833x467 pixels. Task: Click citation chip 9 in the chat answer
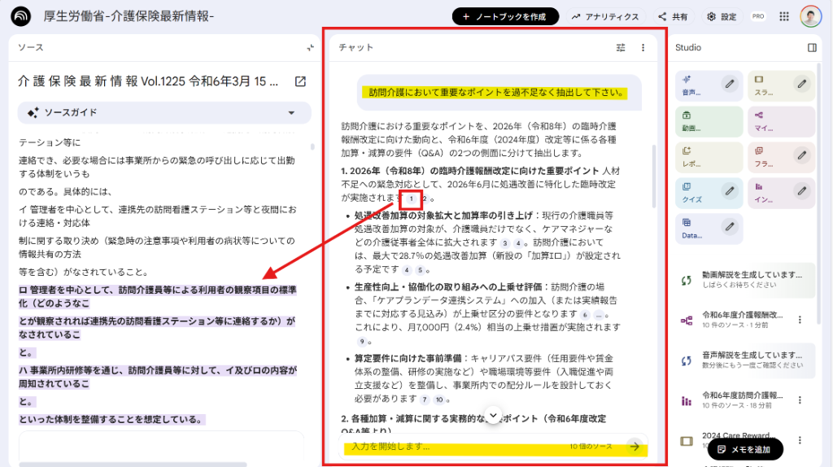[362, 341]
